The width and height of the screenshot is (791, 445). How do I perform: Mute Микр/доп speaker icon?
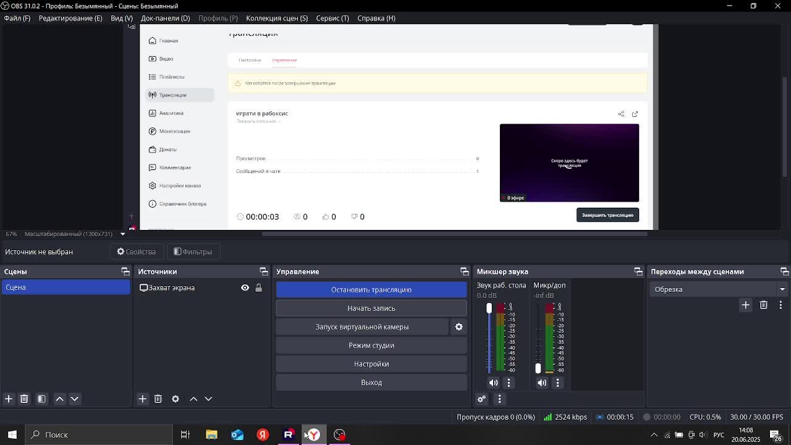pos(542,383)
